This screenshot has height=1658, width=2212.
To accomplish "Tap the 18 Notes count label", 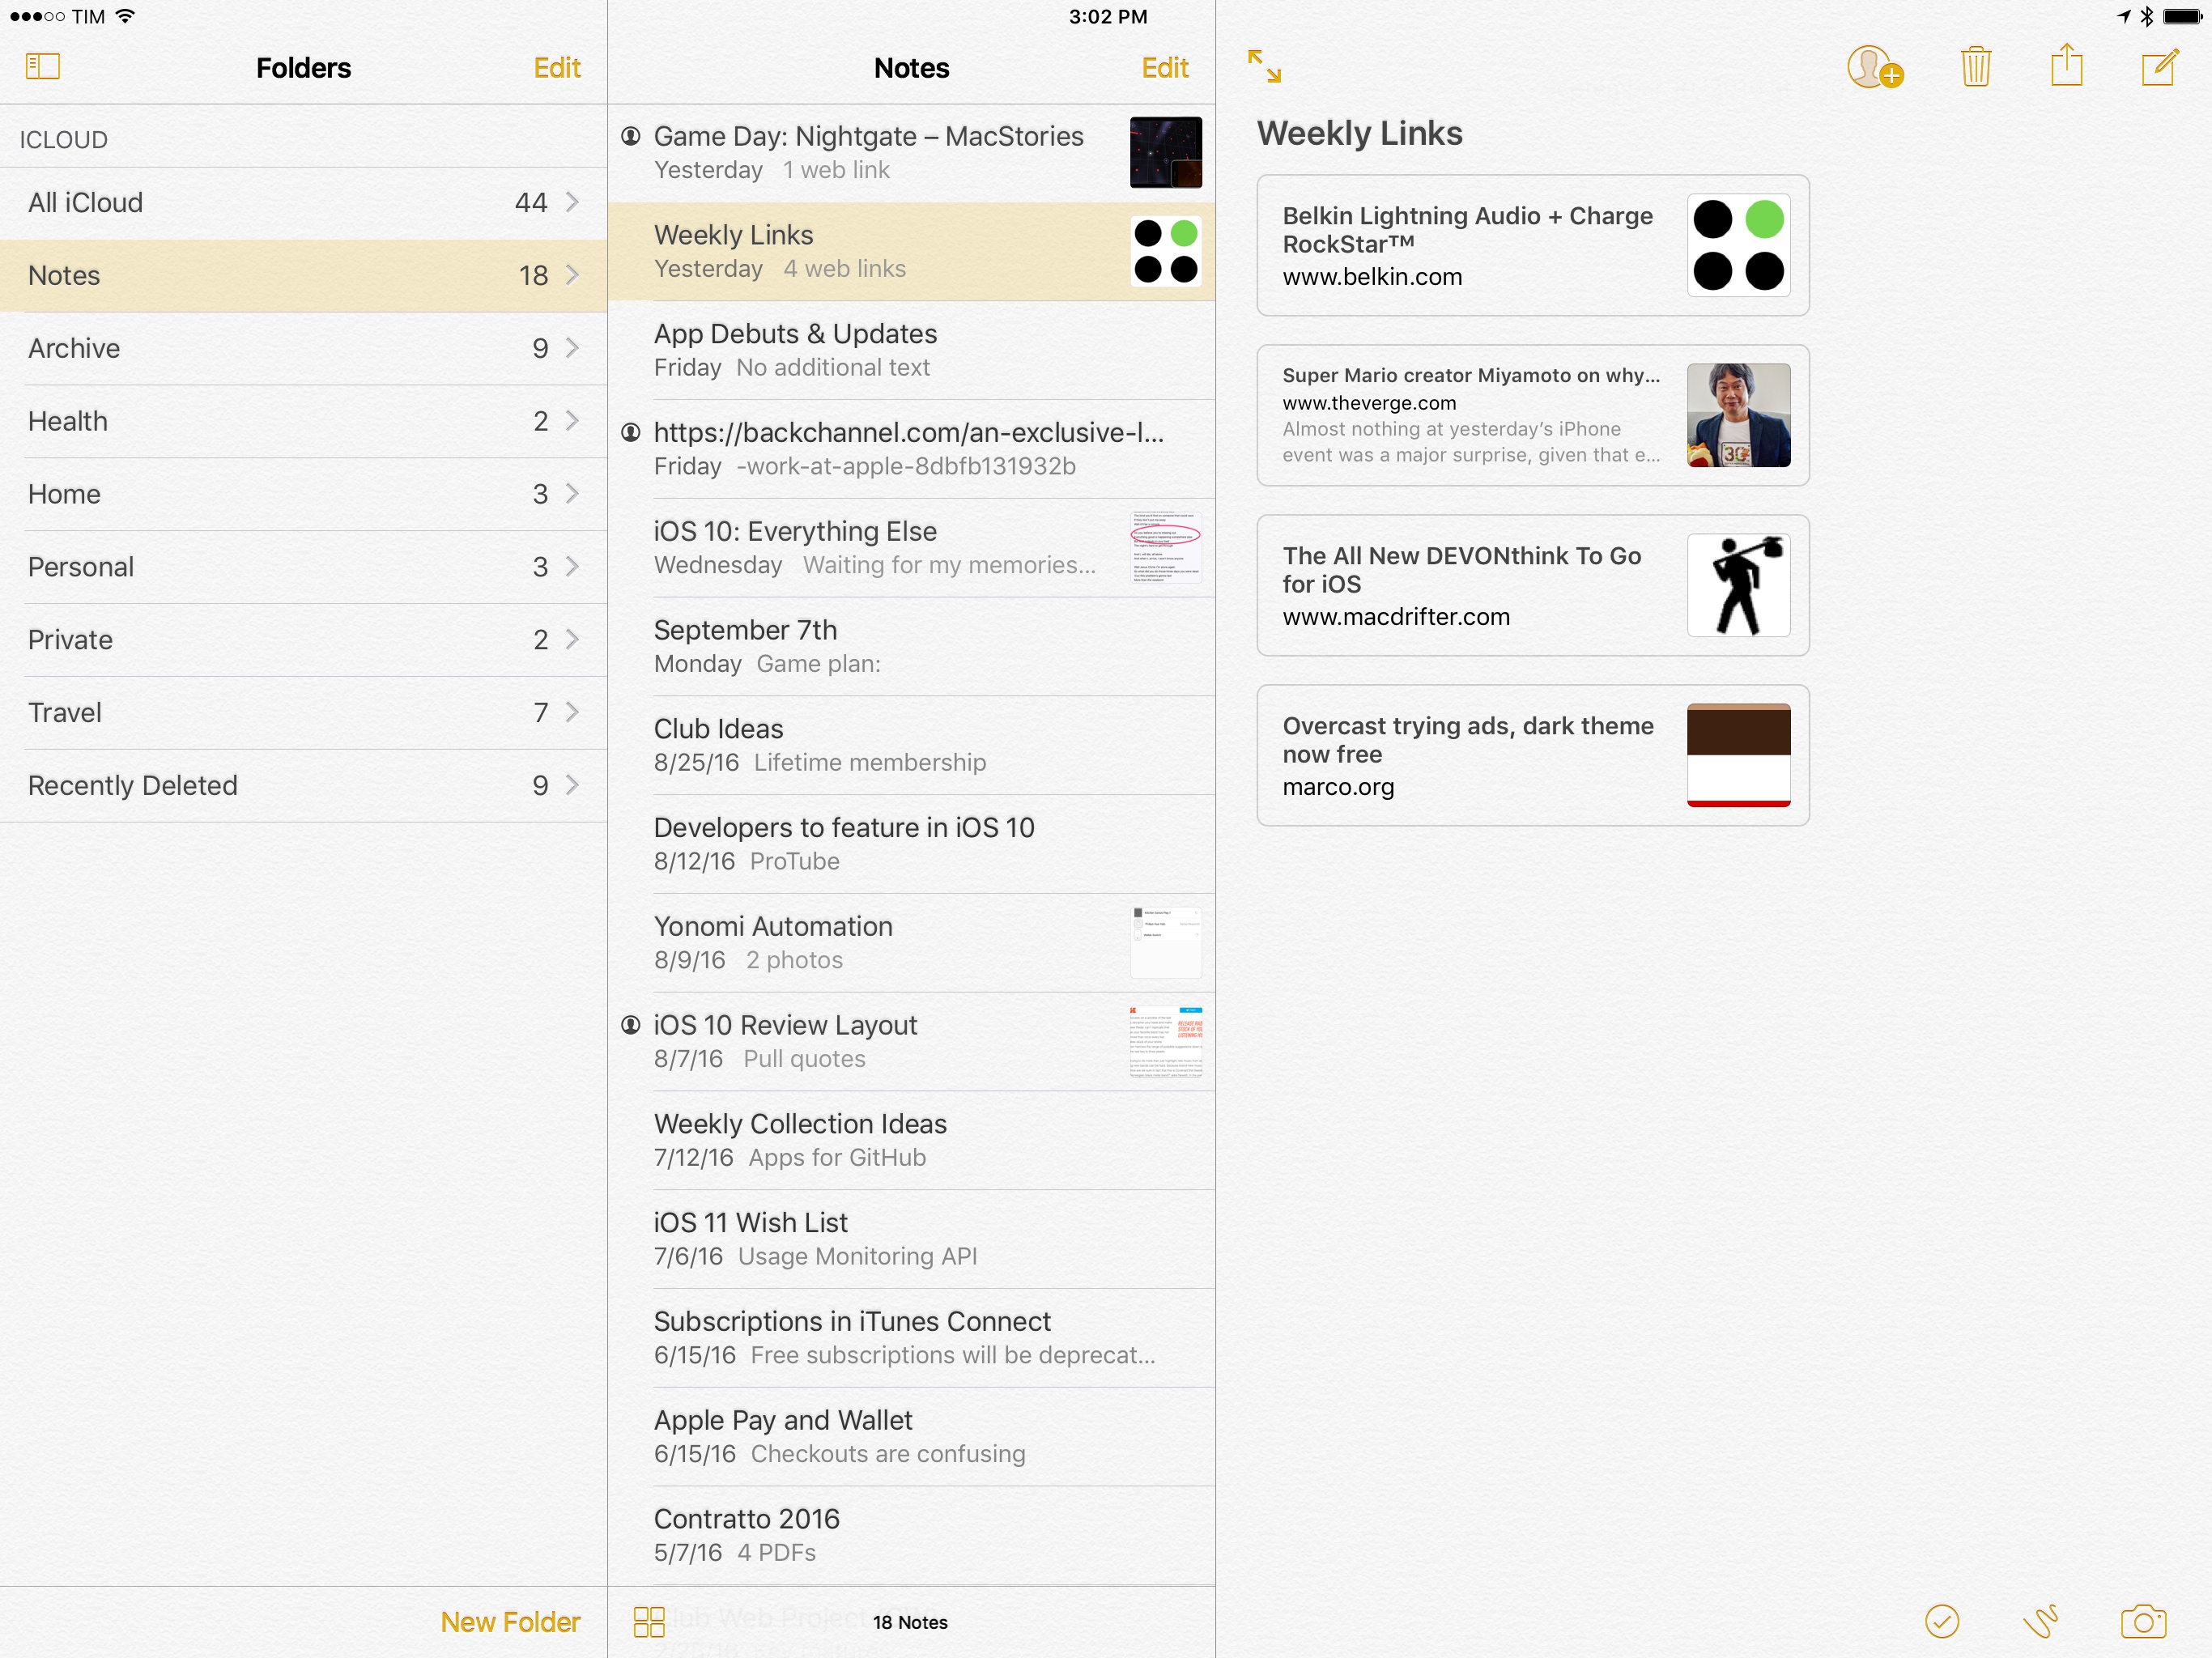I will pyautogui.click(x=910, y=1622).
